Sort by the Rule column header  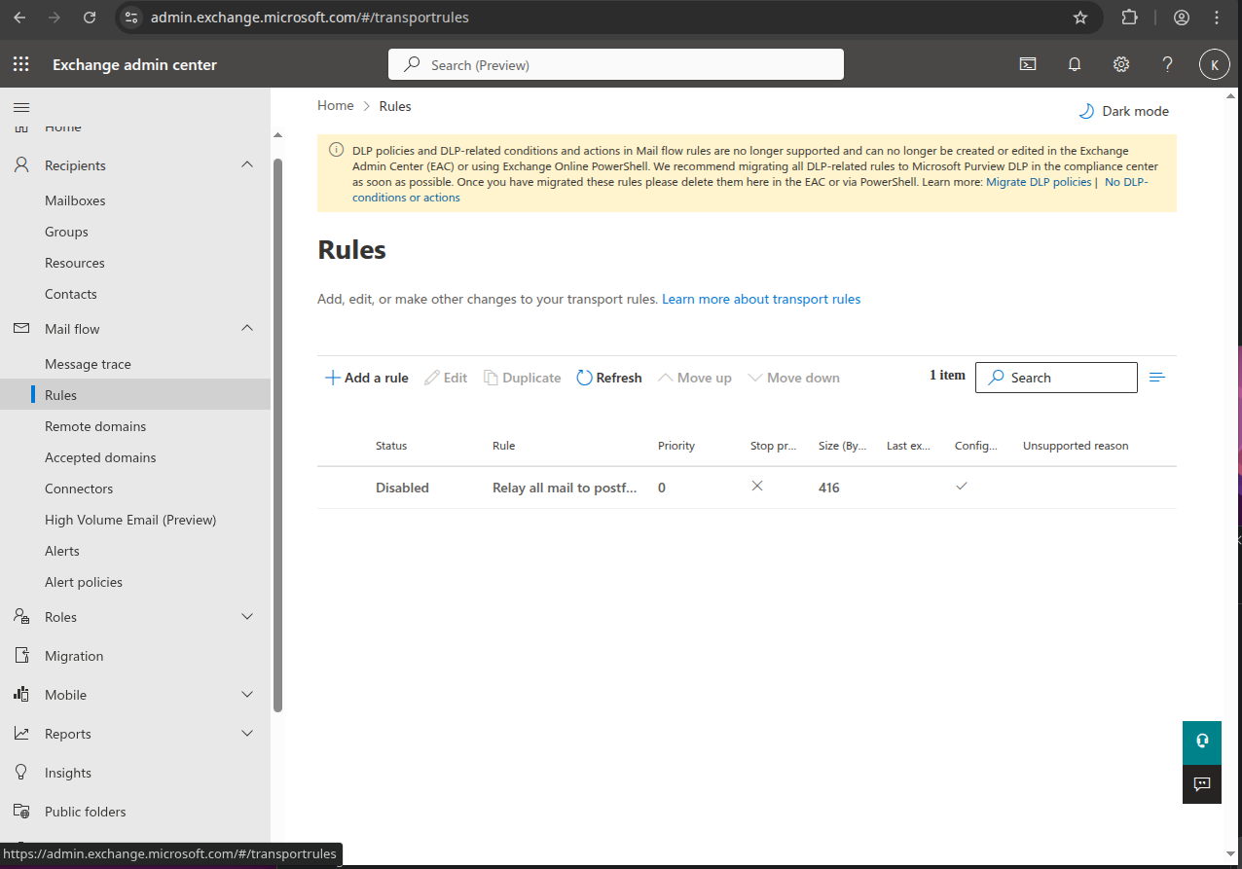pos(503,446)
